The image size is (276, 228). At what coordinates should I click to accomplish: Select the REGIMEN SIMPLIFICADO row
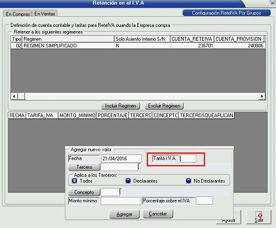(138, 45)
